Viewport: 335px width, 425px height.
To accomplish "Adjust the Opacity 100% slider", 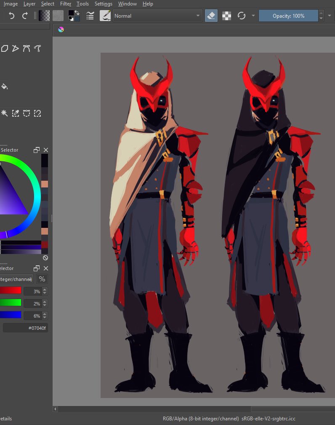I will (288, 16).
